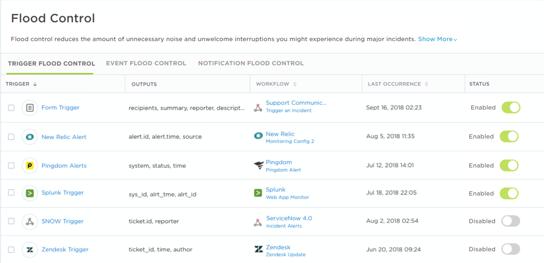544x263 pixels.
Task: Open the New Relic Alert link
Action: [x=64, y=137]
